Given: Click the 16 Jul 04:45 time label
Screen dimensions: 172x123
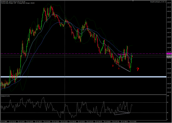Looking at the screenshot, I should pos(99,122).
